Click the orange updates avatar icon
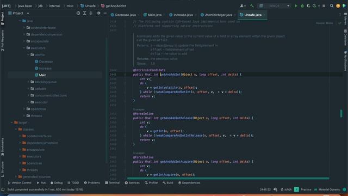 338,6
